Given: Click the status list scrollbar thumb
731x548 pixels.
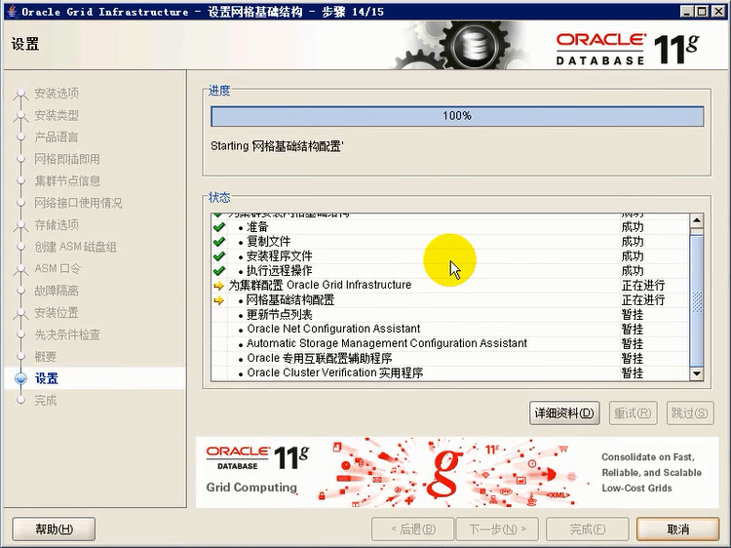Looking at the screenshot, I should pyautogui.click(x=697, y=301).
